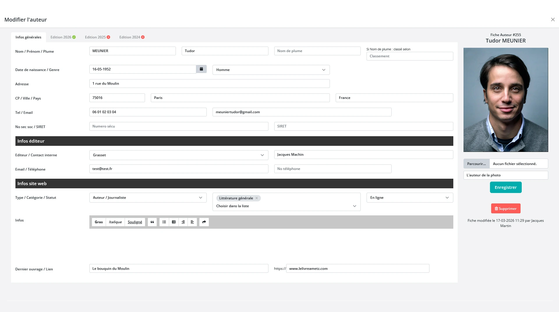This screenshot has height=312, width=559.
Task: Click the table-style list icon in editor toolbar
Action: coord(174,222)
